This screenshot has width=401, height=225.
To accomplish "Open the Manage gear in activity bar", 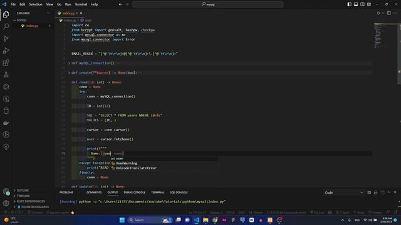I will tap(6, 203).
